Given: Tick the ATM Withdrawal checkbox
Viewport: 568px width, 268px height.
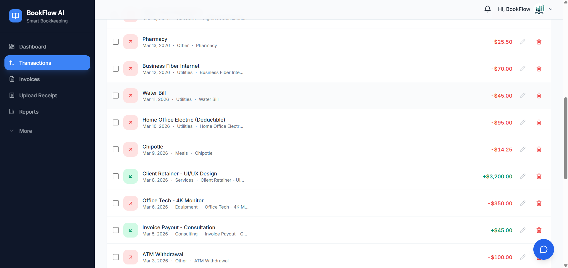Looking at the screenshot, I should [x=116, y=257].
